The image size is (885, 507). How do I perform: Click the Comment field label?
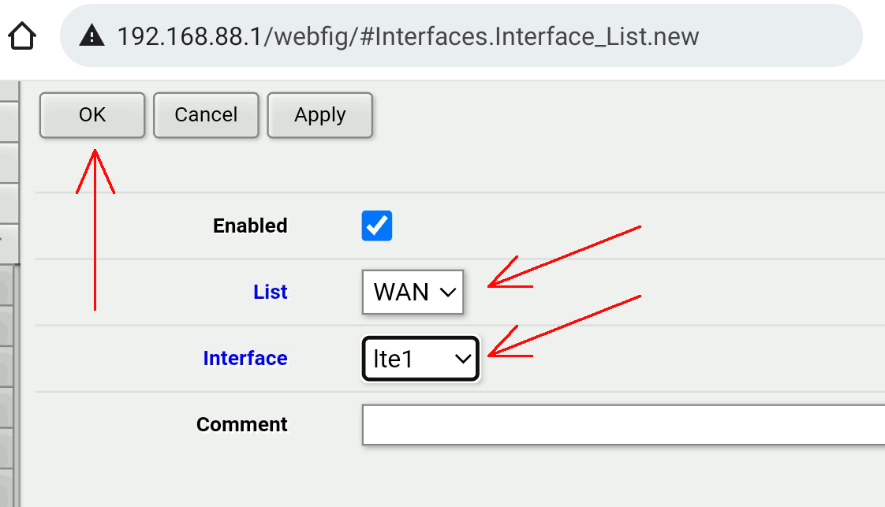click(x=242, y=425)
